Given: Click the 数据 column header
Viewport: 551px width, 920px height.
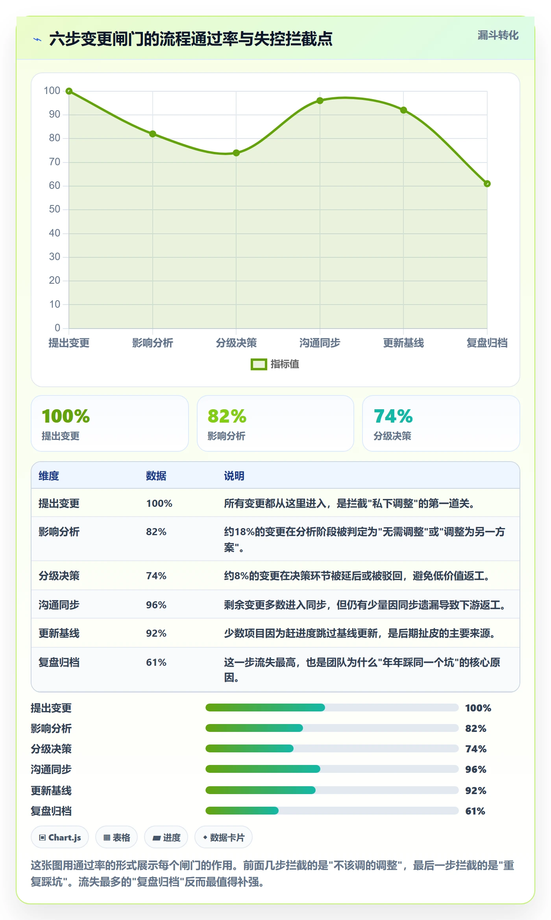Looking at the screenshot, I should [156, 476].
